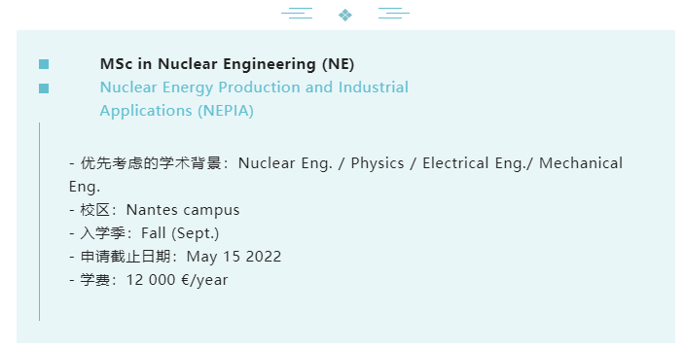Click the Applications (NEPIA) text
684x350 pixels.
coord(177,111)
